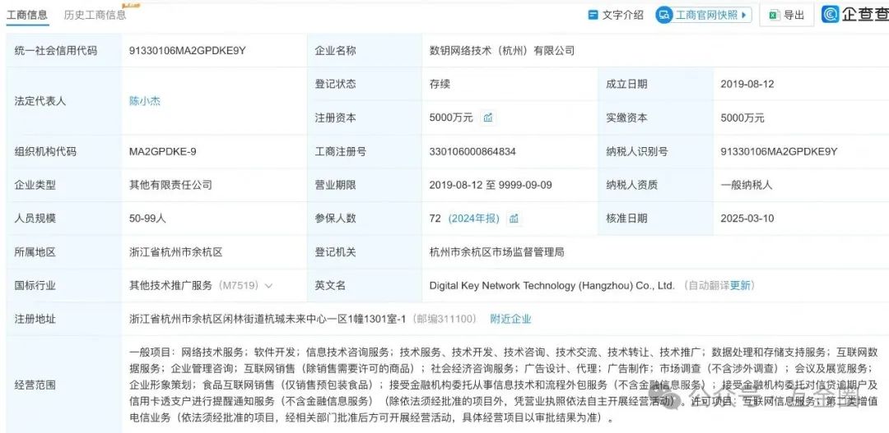Select registrar 杭州市余杭区市场监督管理局
The width and height of the screenshot is (889, 433).
tap(496, 252)
